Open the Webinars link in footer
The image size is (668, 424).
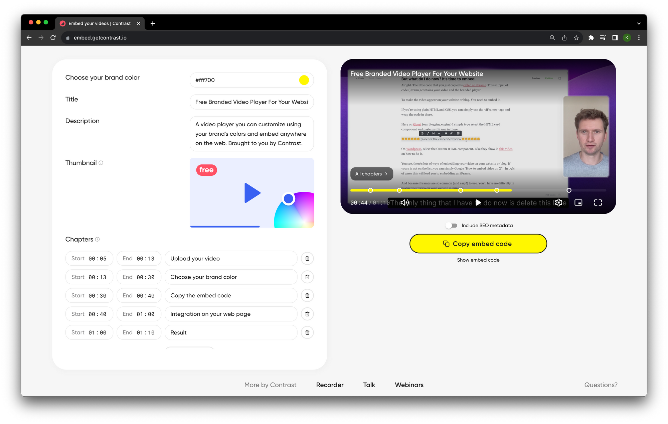point(409,385)
